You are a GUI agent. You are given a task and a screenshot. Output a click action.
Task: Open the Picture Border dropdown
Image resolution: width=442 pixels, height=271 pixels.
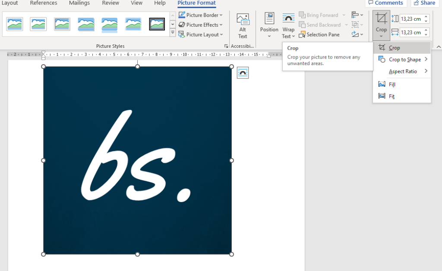[x=200, y=15]
